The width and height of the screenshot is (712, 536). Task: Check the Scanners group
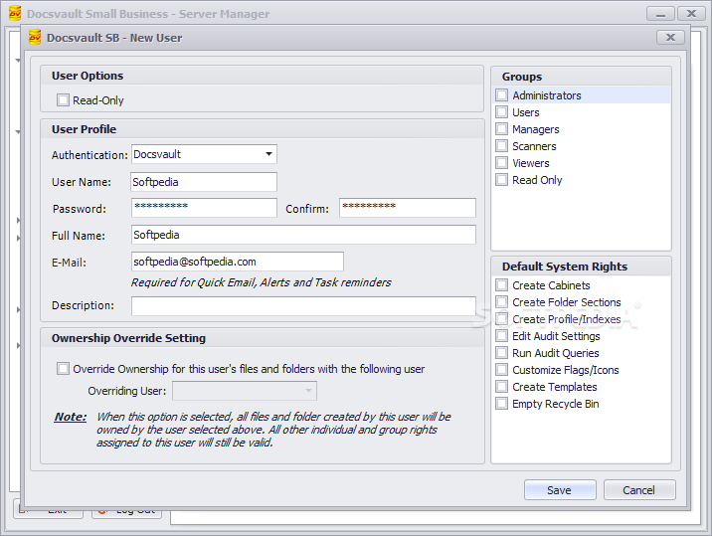point(501,146)
